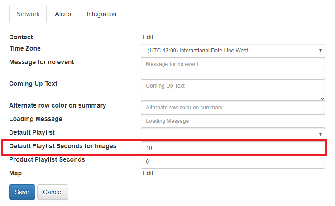
Task: Grab the Message for no event resize handle
Action: [322, 76]
